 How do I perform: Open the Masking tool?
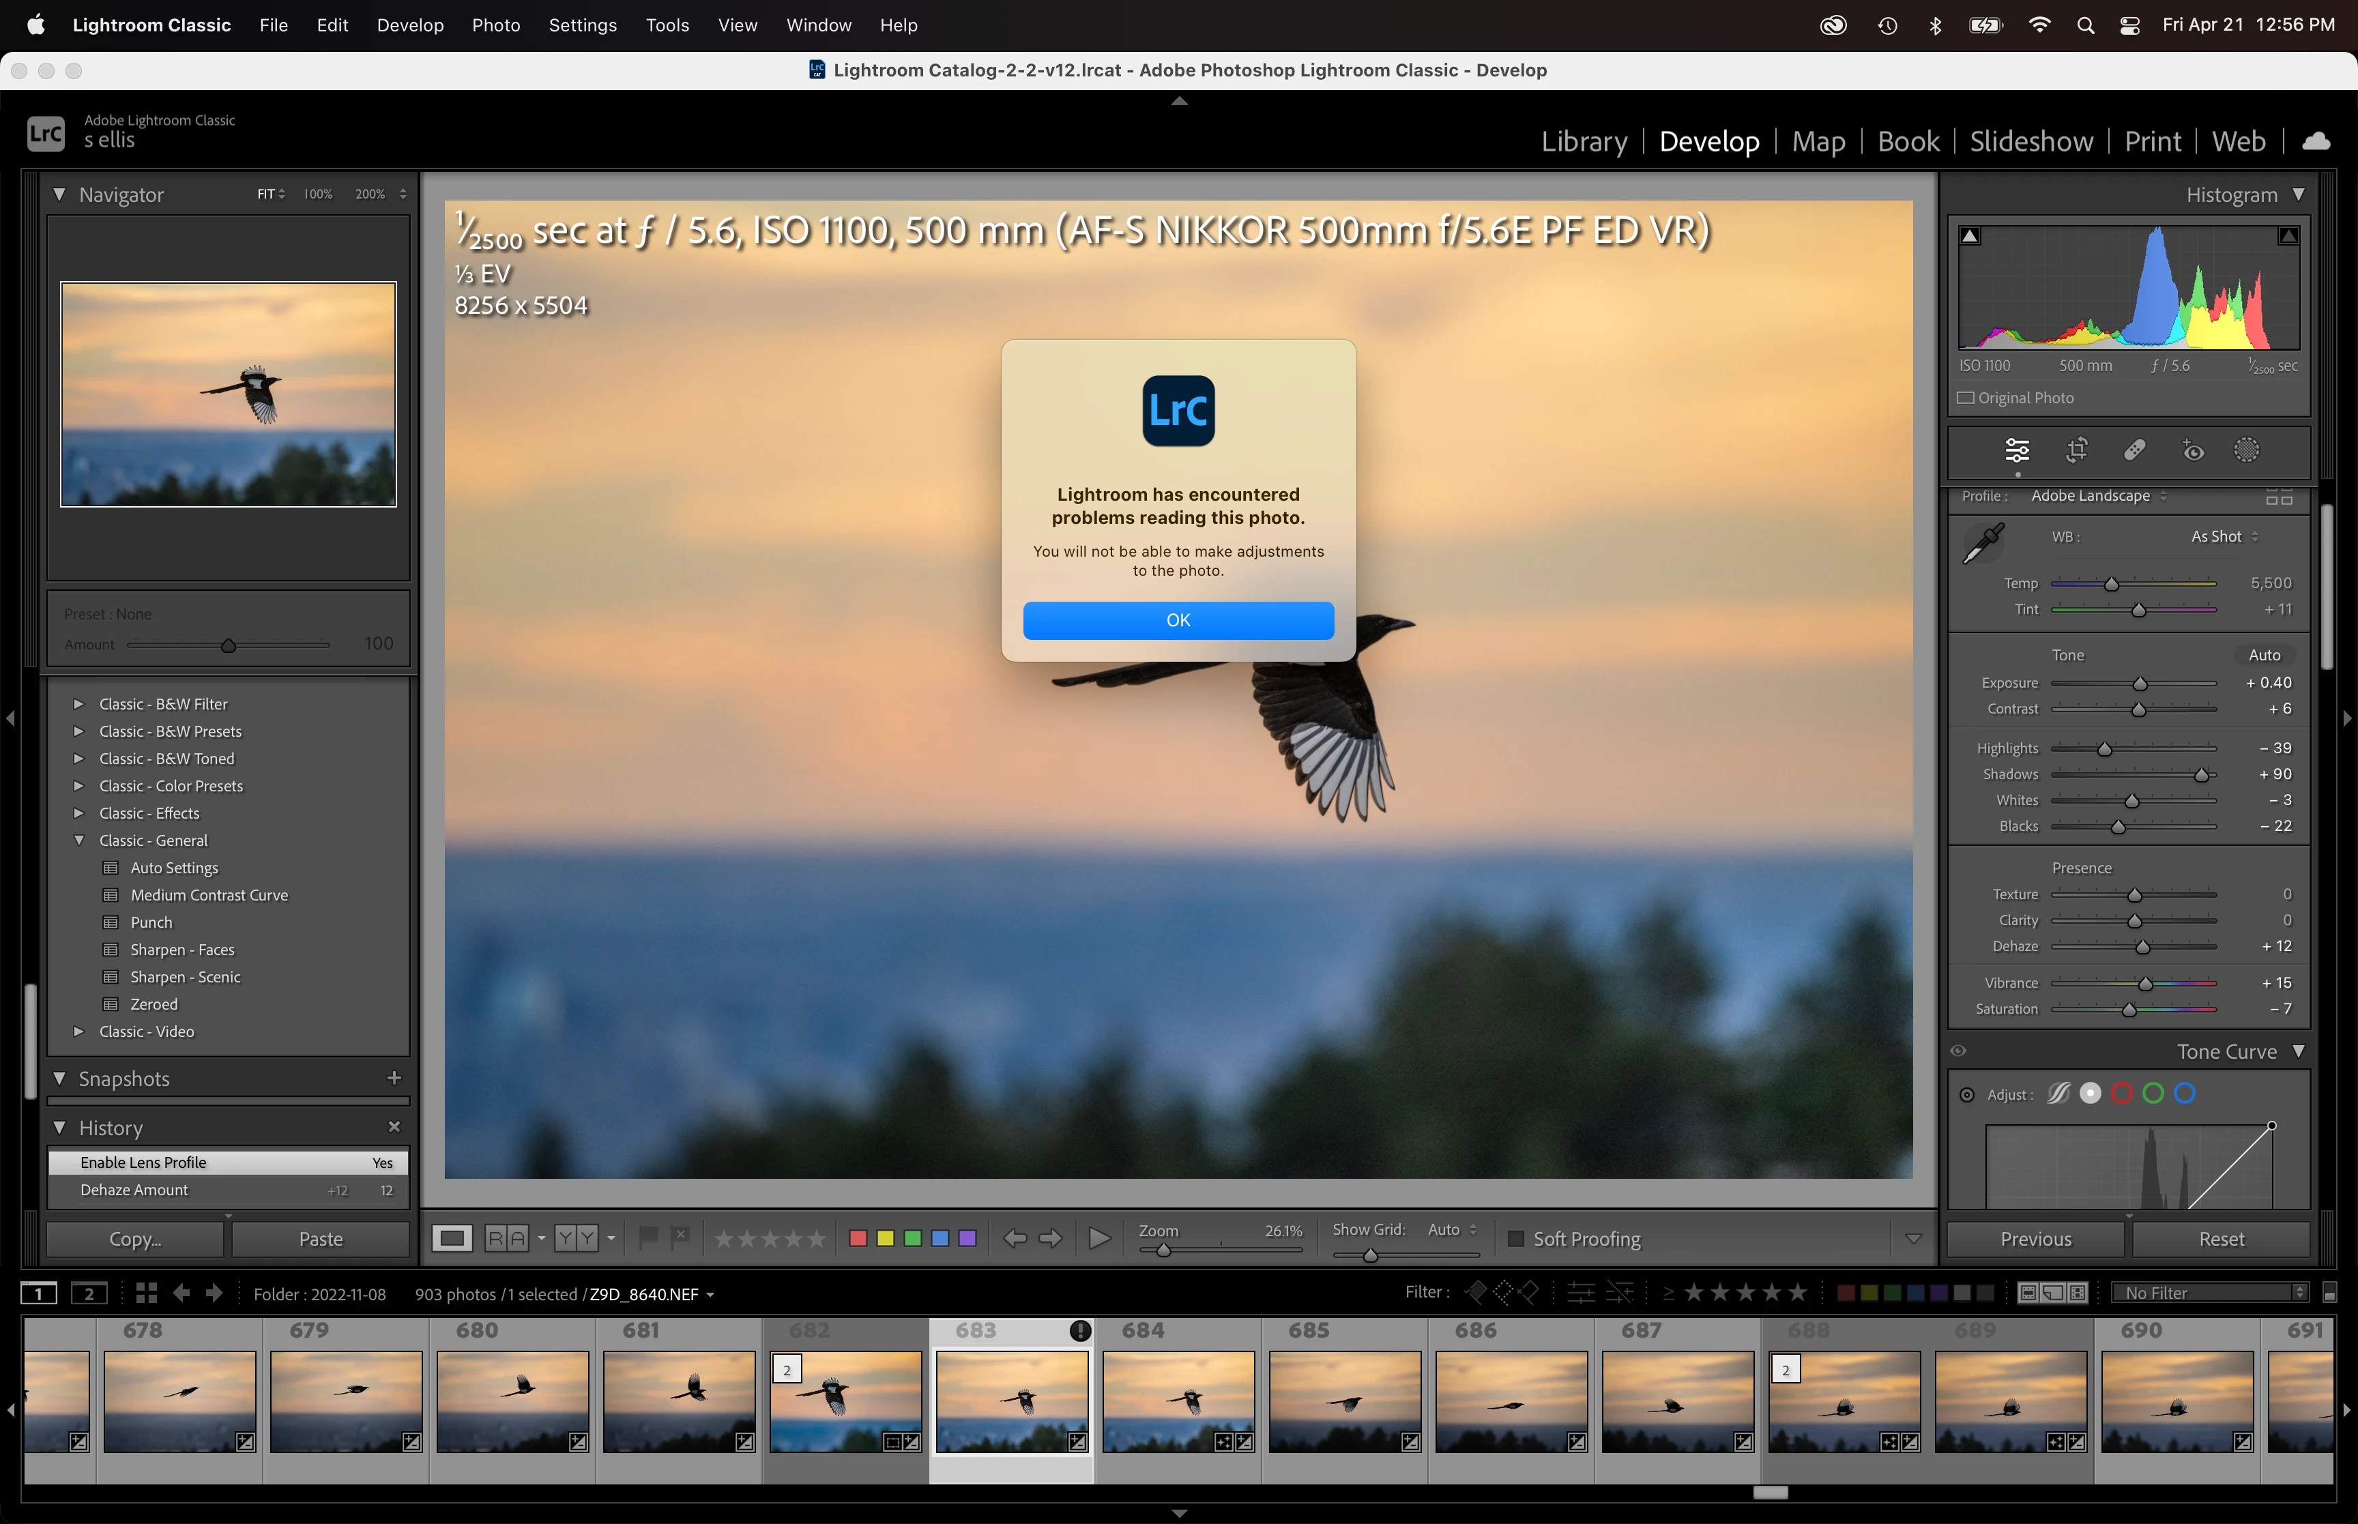click(x=2246, y=451)
